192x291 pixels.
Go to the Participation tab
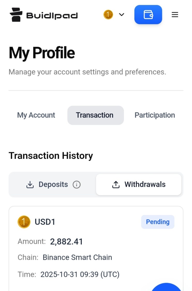[155, 115]
